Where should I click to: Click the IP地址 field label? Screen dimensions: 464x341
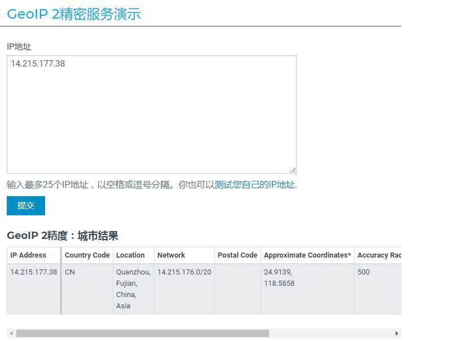tap(19, 46)
